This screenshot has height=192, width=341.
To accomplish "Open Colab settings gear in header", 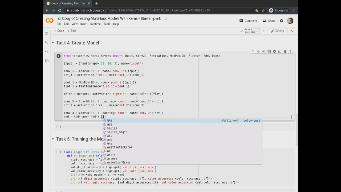I will [281, 21].
